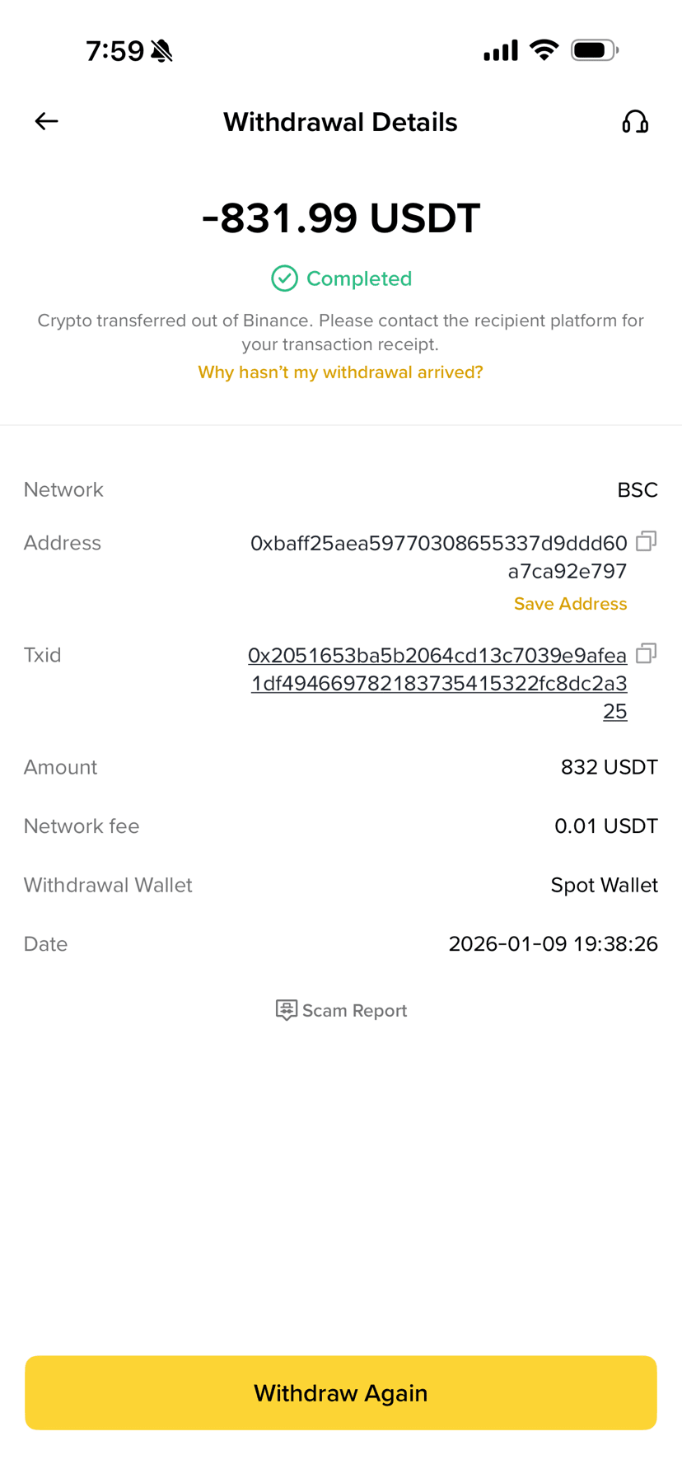
Task: Copy the Txid hash
Action: point(647,653)
